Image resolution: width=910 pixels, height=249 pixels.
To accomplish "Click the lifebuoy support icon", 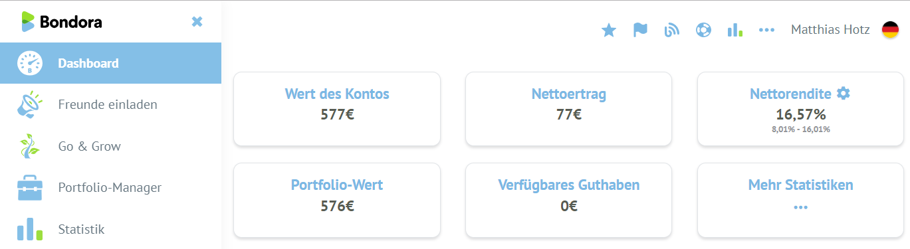I will pos(703,30).
